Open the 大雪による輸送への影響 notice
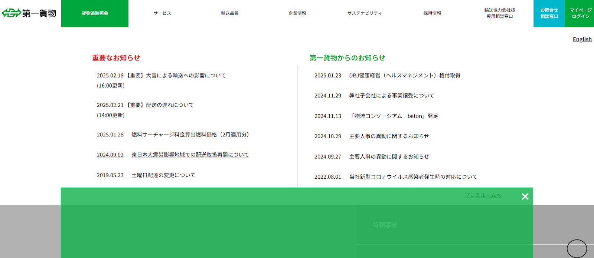Viewport: 594px width, 258px height. pyautogui.click(x=161, y=80)
